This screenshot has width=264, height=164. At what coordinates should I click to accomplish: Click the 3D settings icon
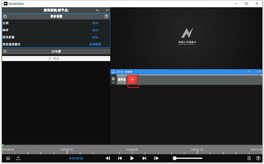(x=5, y=51)
